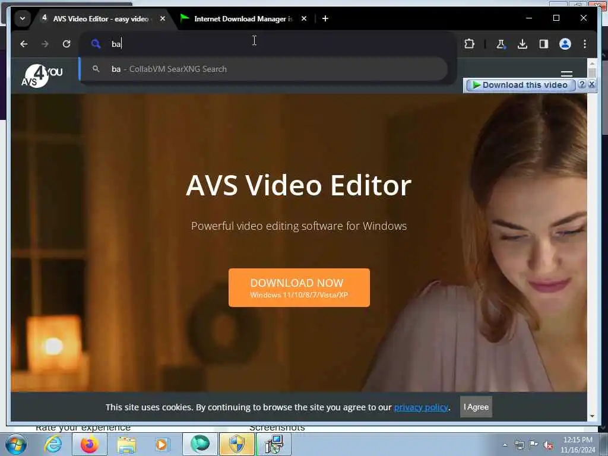Click the security shield taskbar icon
Image resolution: width=608 pixels, height=456 pixels.
[237, 444]
